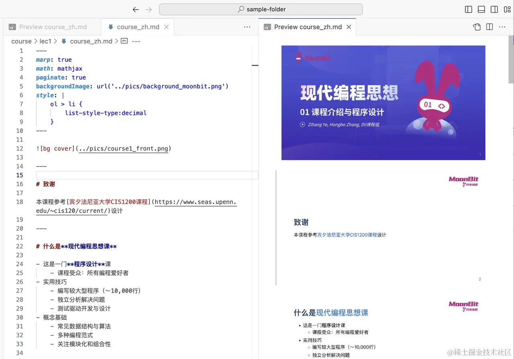Go forward using the navigation arrow
Viewport: 514px width, 359px height.
(x=149, y=10)
